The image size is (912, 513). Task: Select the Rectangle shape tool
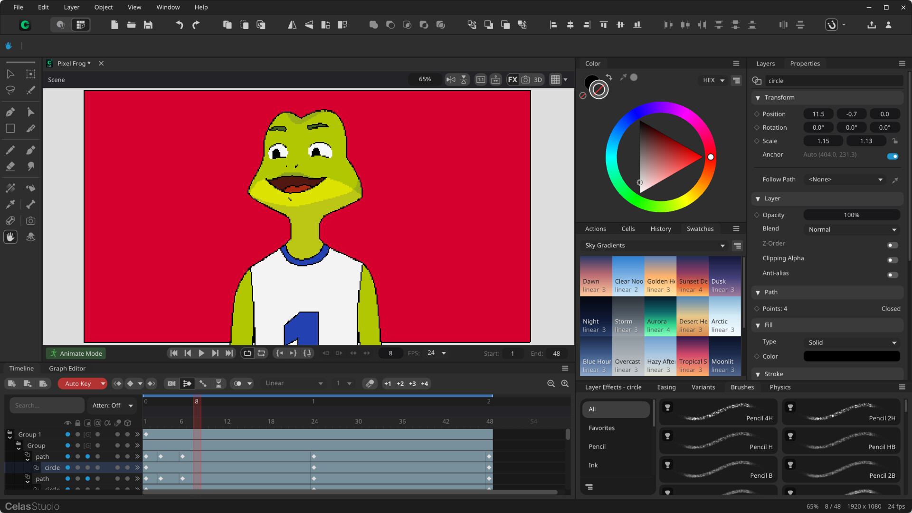pyautogui.click(x=10, y=128)
